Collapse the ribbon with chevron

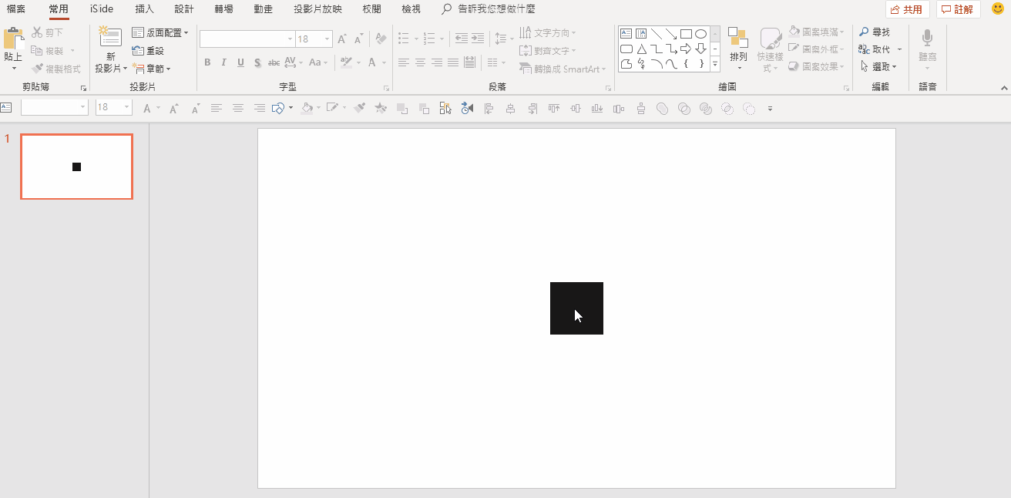point(1004,87)
